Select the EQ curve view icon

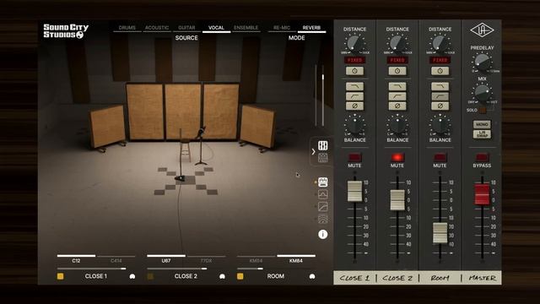coord(322,194)
